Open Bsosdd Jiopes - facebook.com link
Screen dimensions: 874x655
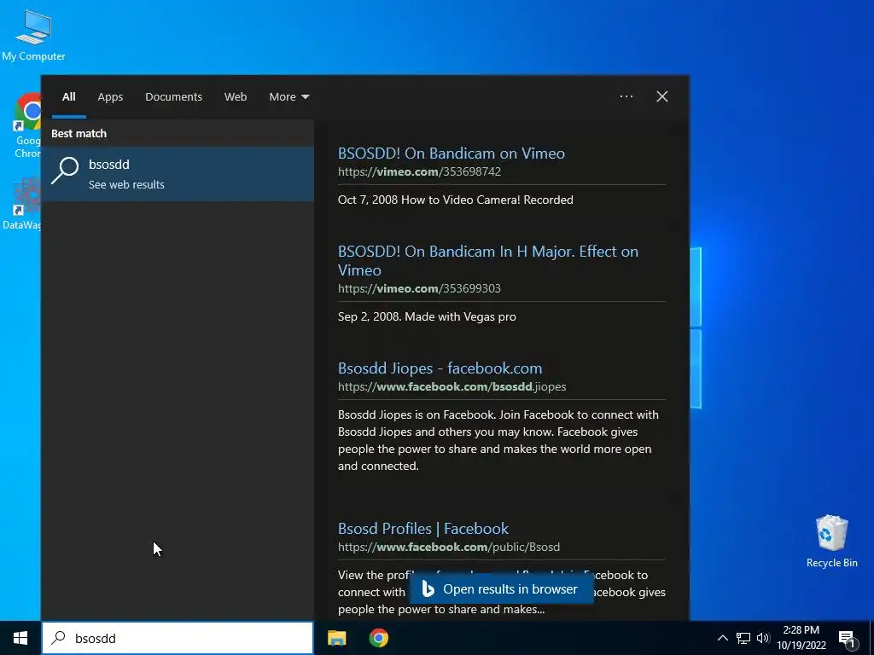coord(440,368)
